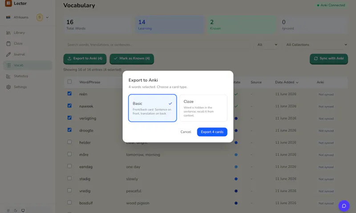
Task: Click the Anki column header
Action: [320, 82]
